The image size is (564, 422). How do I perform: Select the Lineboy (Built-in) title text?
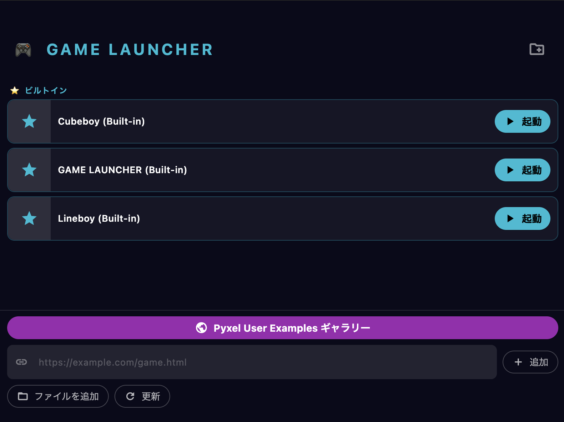point(99,218)
